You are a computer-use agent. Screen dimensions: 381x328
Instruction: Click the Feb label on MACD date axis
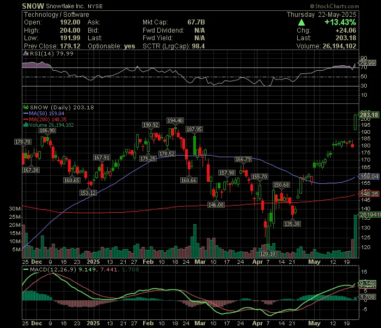pos(148,324)
